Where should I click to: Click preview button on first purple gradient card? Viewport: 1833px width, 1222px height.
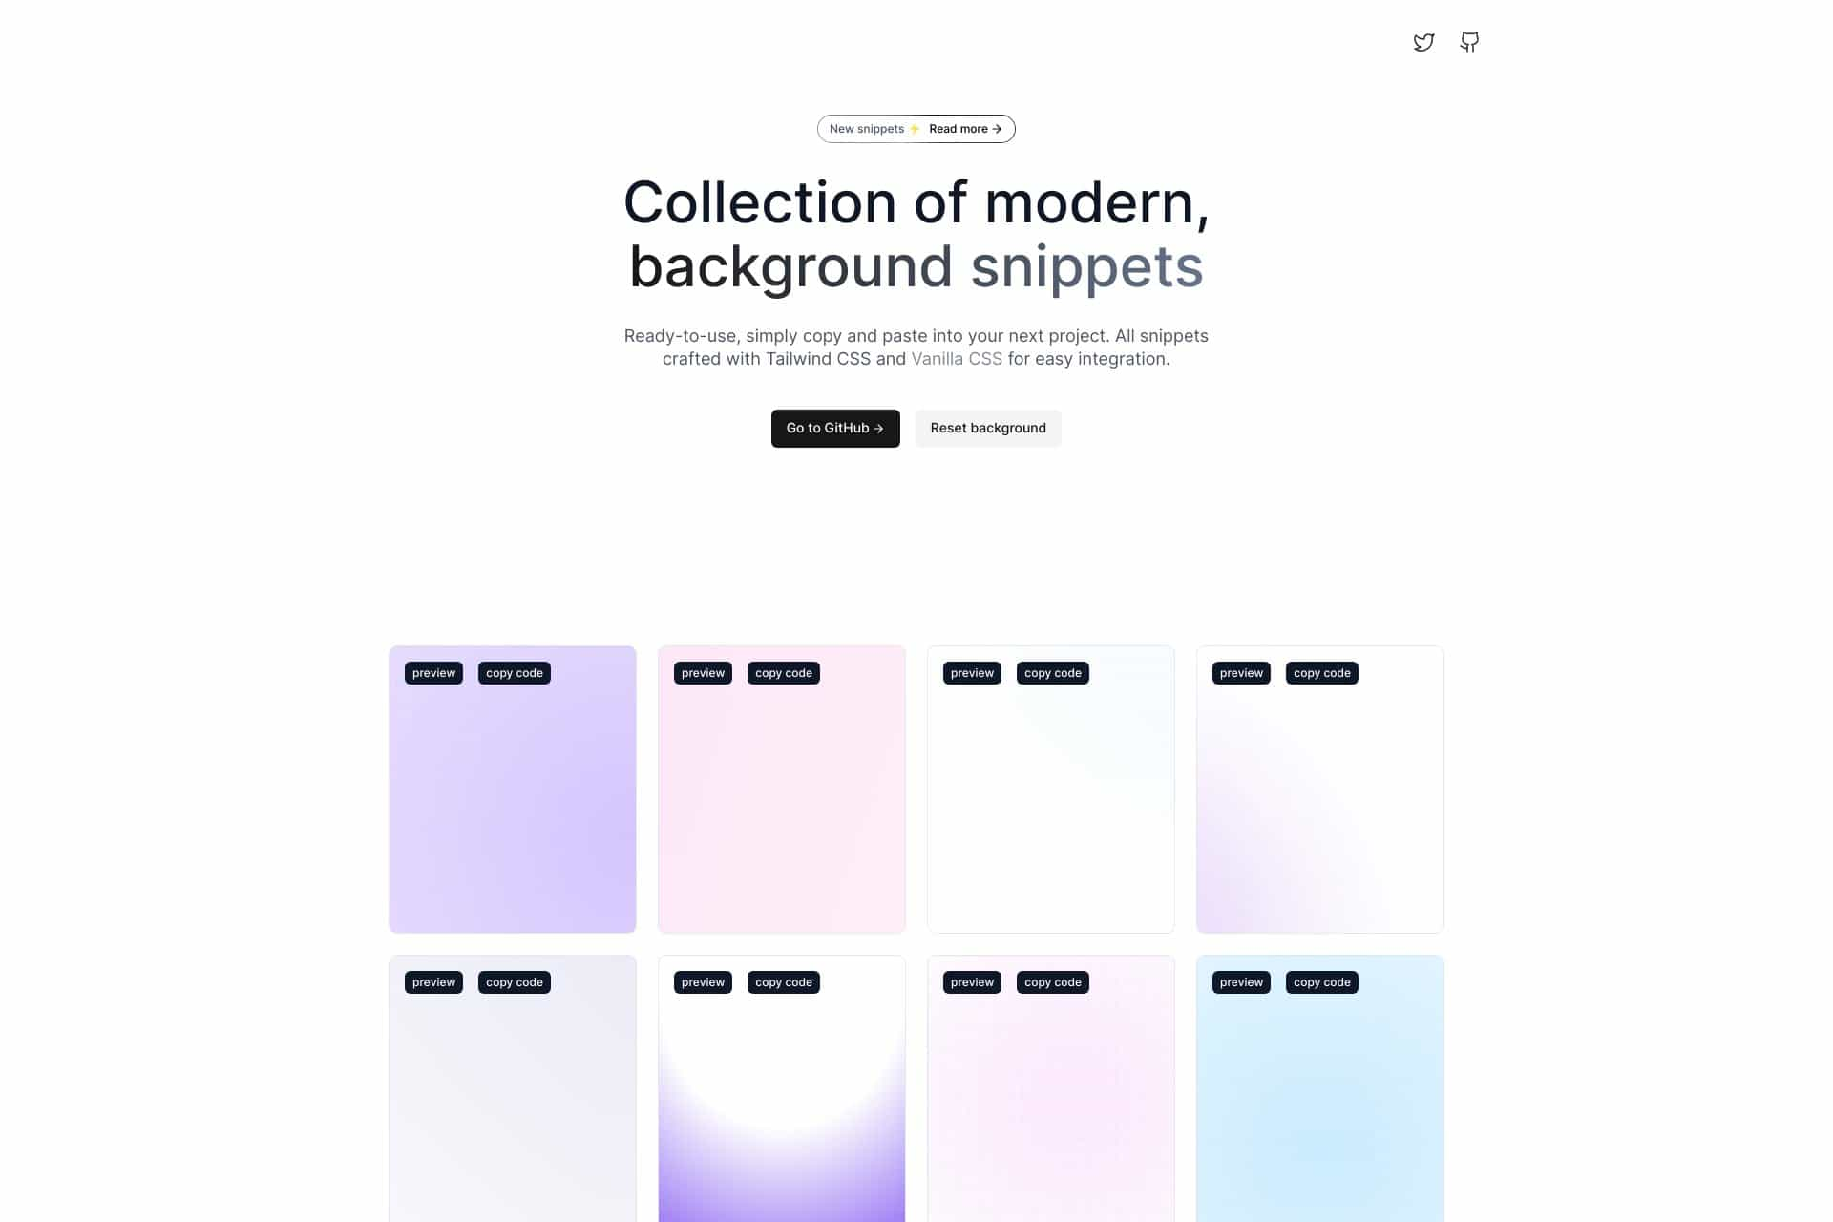click(x=433, y=671)
